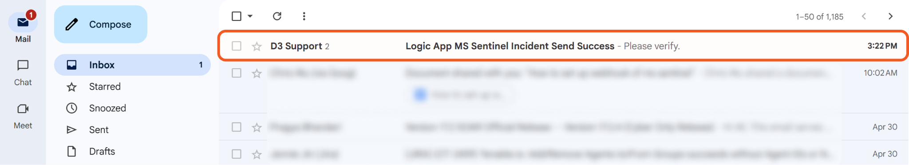Click the Compose button
The image size is (909, 165).
[101, 24]
